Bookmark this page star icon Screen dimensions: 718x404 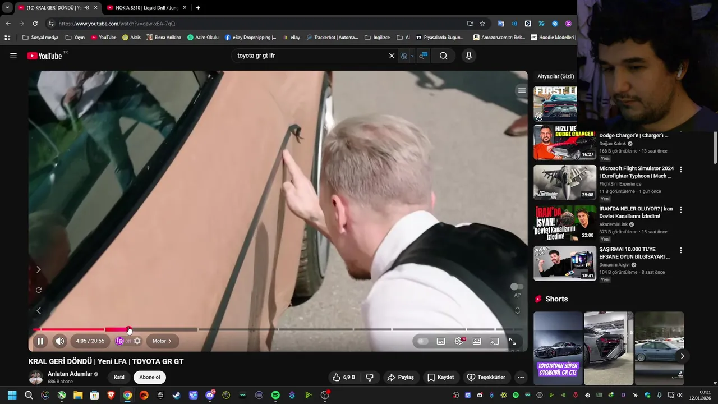[482, 24]
